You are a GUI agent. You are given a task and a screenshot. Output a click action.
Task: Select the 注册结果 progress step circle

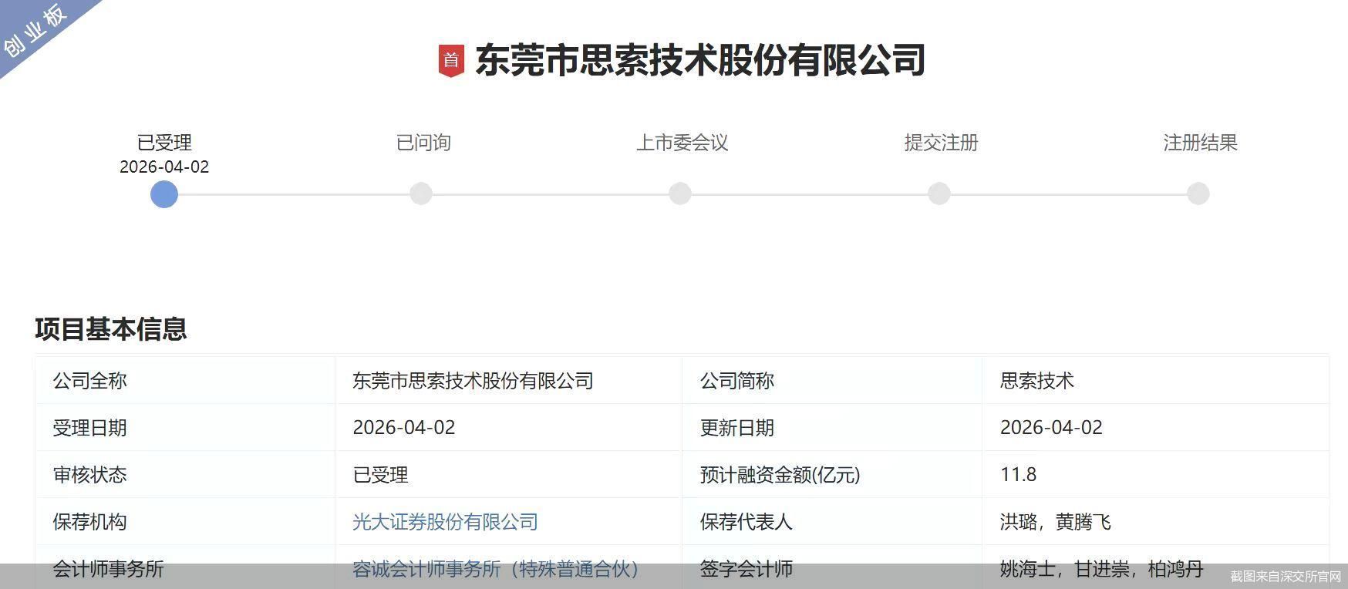[1198, 194]
